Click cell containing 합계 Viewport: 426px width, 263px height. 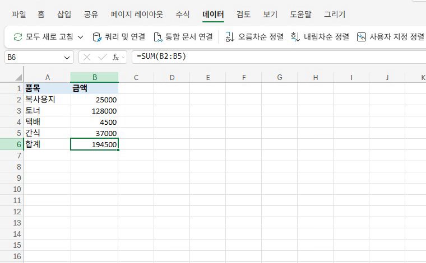(x=47, y=144)
